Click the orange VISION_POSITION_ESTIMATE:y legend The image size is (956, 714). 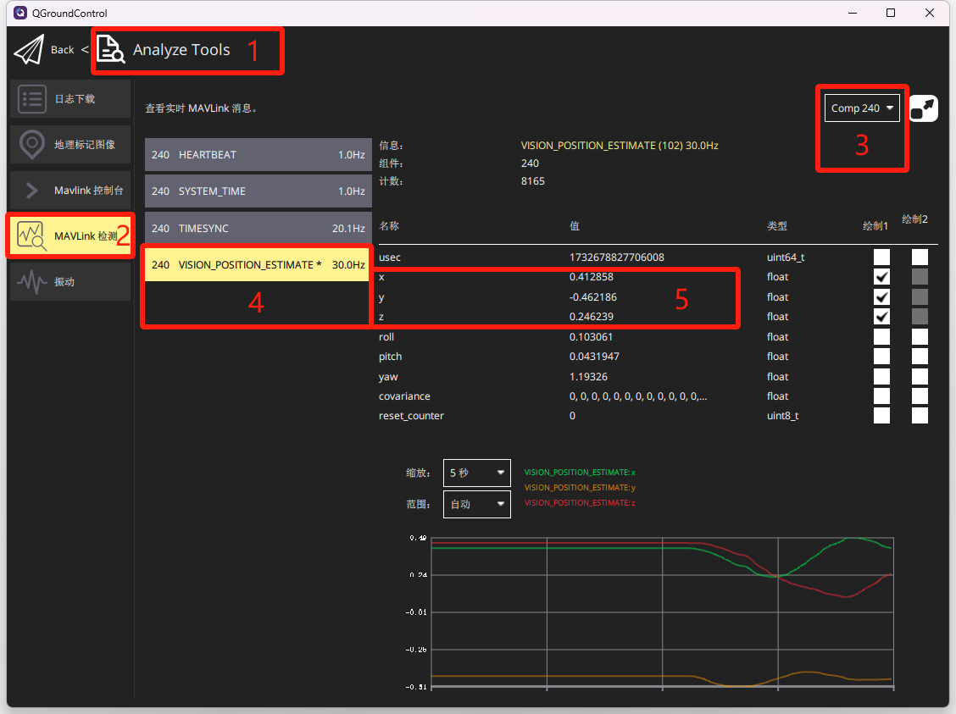(x=580, y=487)
